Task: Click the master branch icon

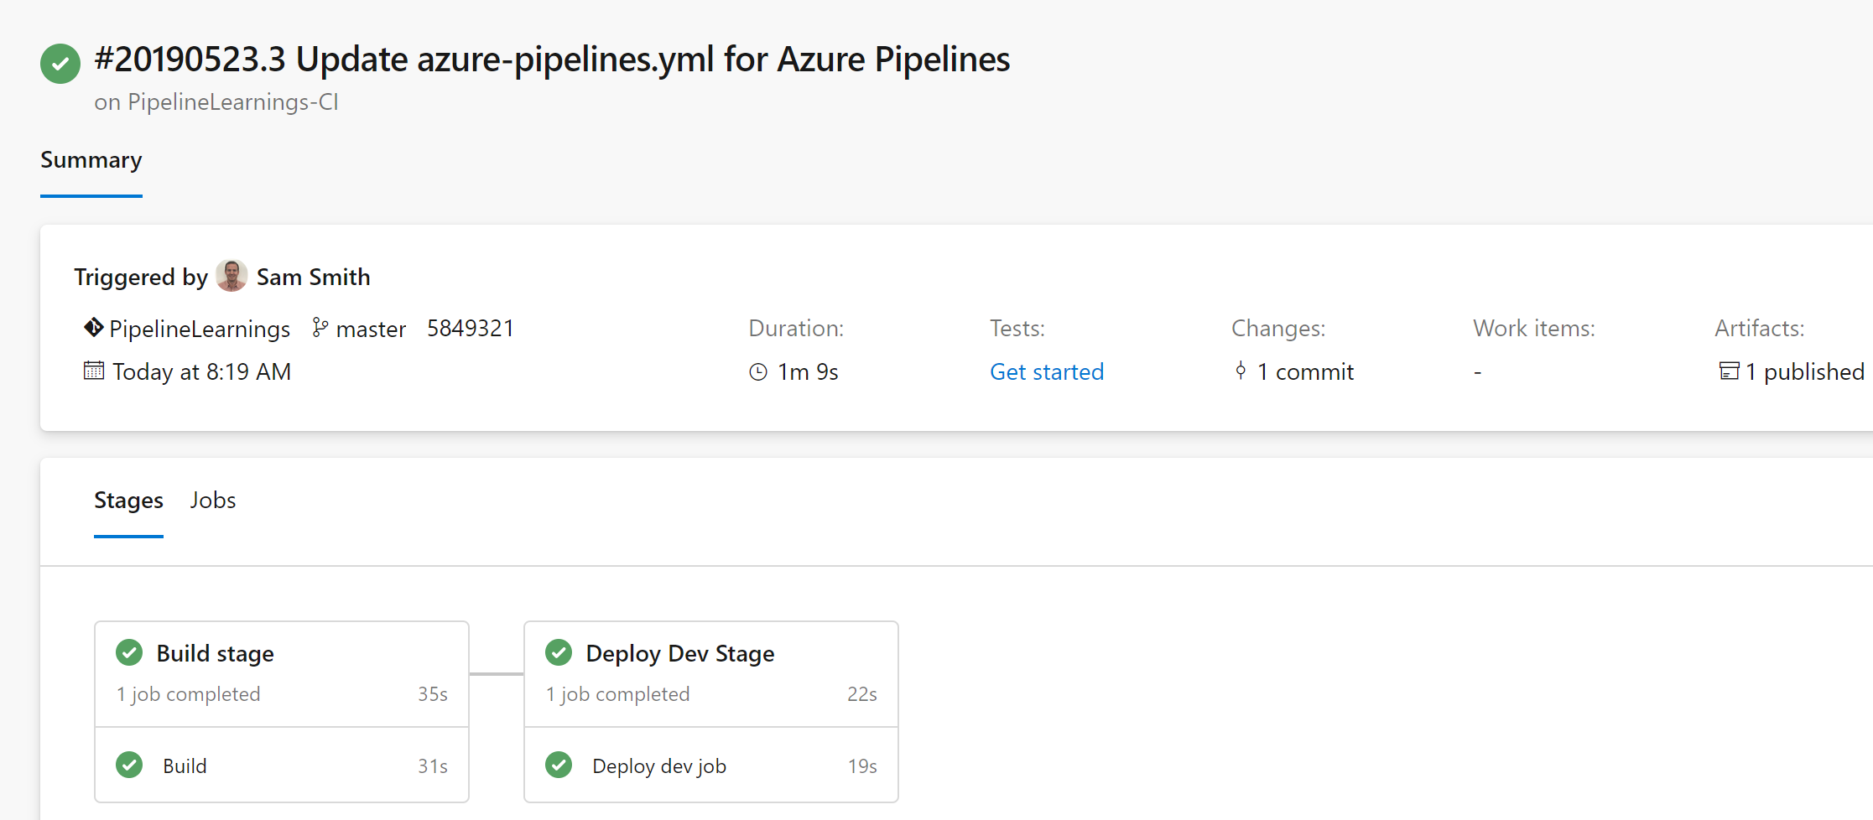Action: pyautogui.click(x=320, y=328)
